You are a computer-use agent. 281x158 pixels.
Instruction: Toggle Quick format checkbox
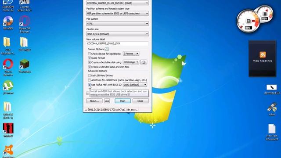pyautogui.click(x=89, y=58)
